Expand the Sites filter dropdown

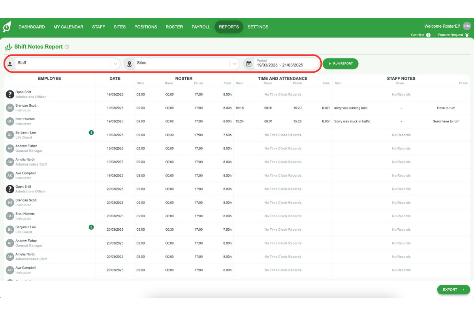(x=235, y=63)
